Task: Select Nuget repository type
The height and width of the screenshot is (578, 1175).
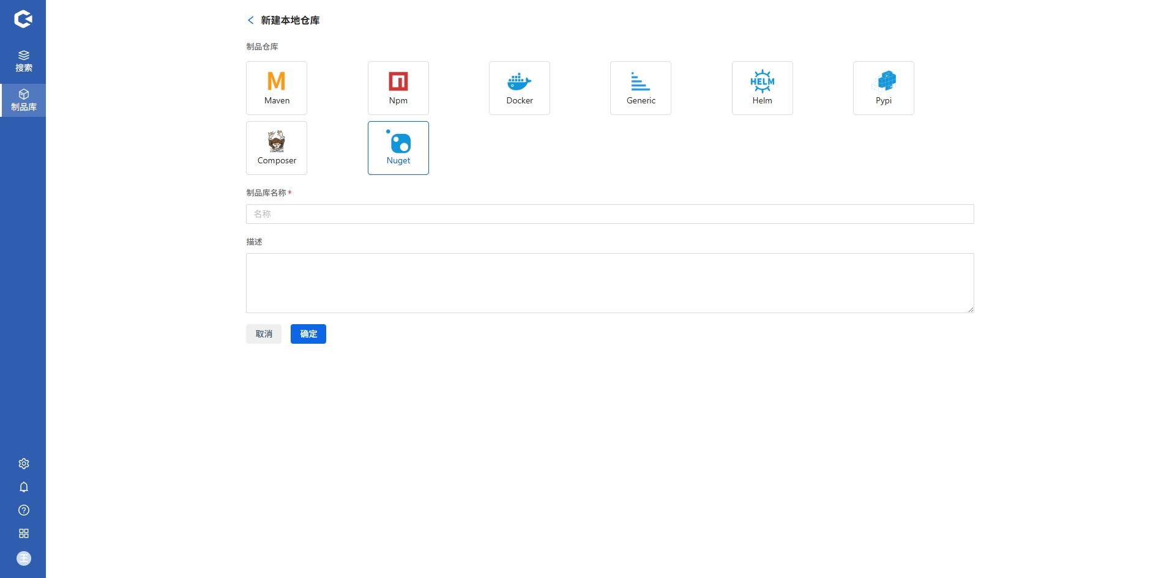Action: click(398, 148)
